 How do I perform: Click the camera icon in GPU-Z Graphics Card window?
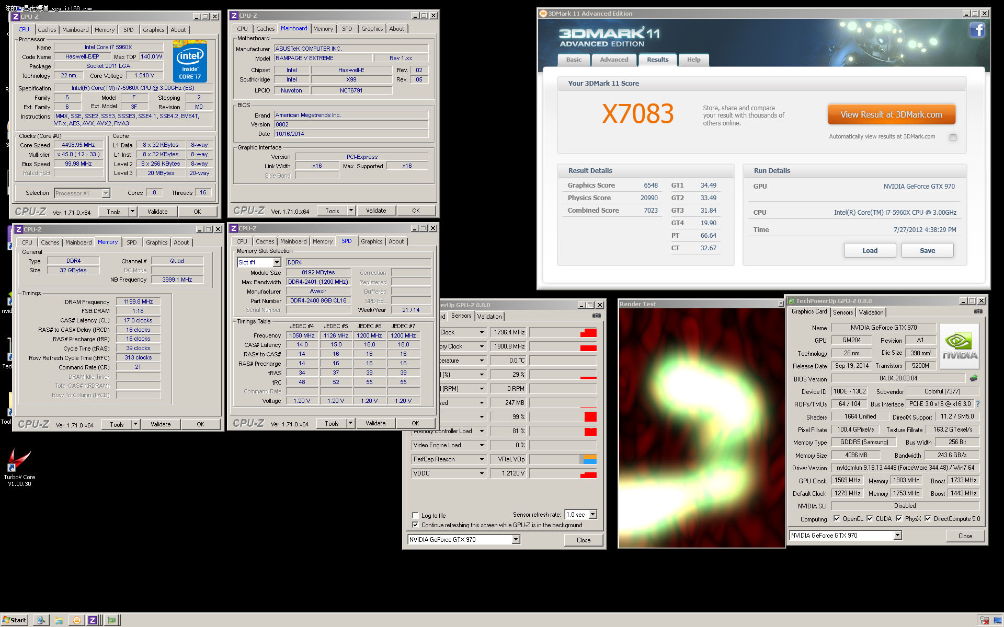[978, 311]
